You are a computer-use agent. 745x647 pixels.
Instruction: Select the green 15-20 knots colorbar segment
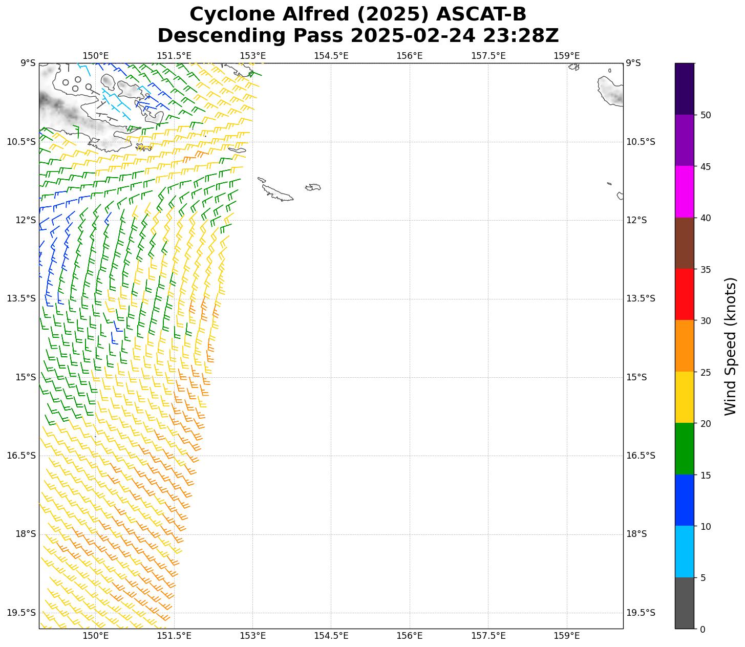coord(684,448)
